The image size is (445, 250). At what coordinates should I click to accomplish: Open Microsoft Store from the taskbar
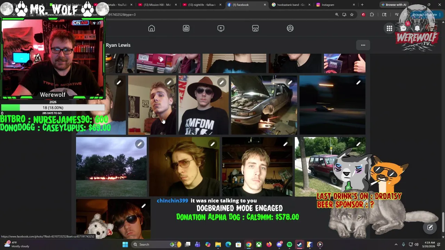tap(238, 244)
